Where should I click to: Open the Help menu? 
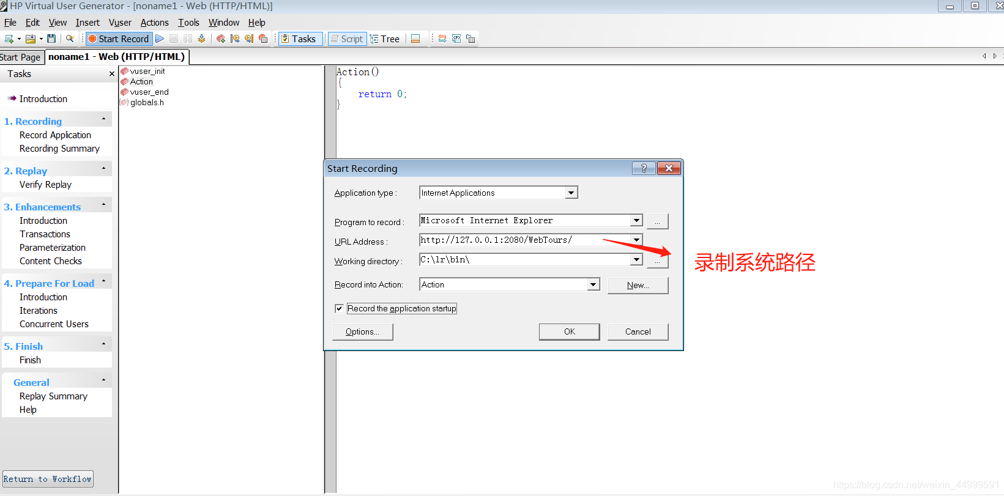point(256,23)
